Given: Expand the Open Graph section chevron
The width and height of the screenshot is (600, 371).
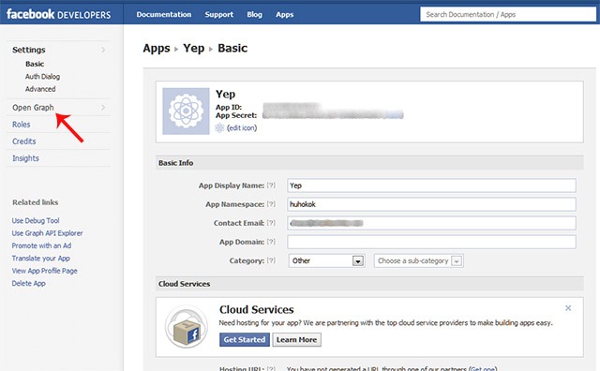Looking at the screenshot, I should [103, 108].
